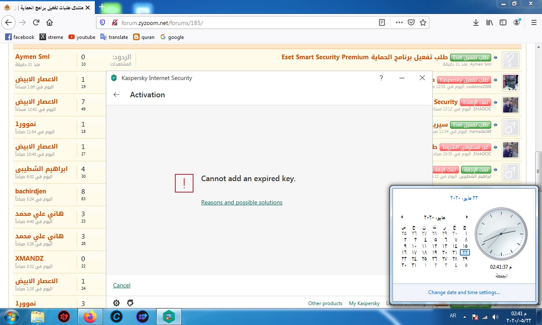The image size is (542, 325).
Task: Go back one page in Firefox
Action: (8, 22)
